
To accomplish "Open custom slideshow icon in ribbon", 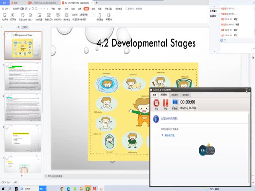I will (23, 15).
